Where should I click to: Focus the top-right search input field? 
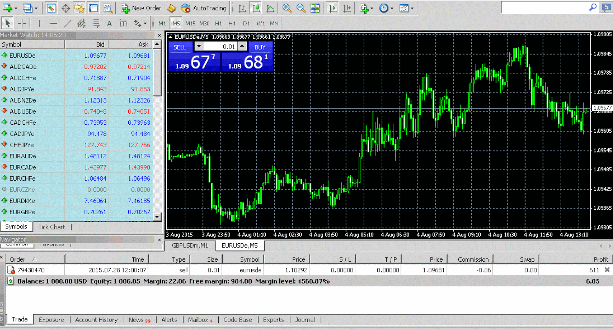[545, 7]
